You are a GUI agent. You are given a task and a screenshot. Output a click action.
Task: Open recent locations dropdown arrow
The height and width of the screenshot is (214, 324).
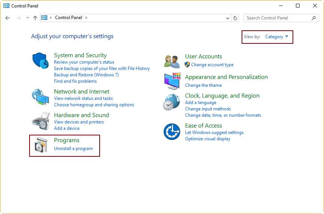pos(27,18)
